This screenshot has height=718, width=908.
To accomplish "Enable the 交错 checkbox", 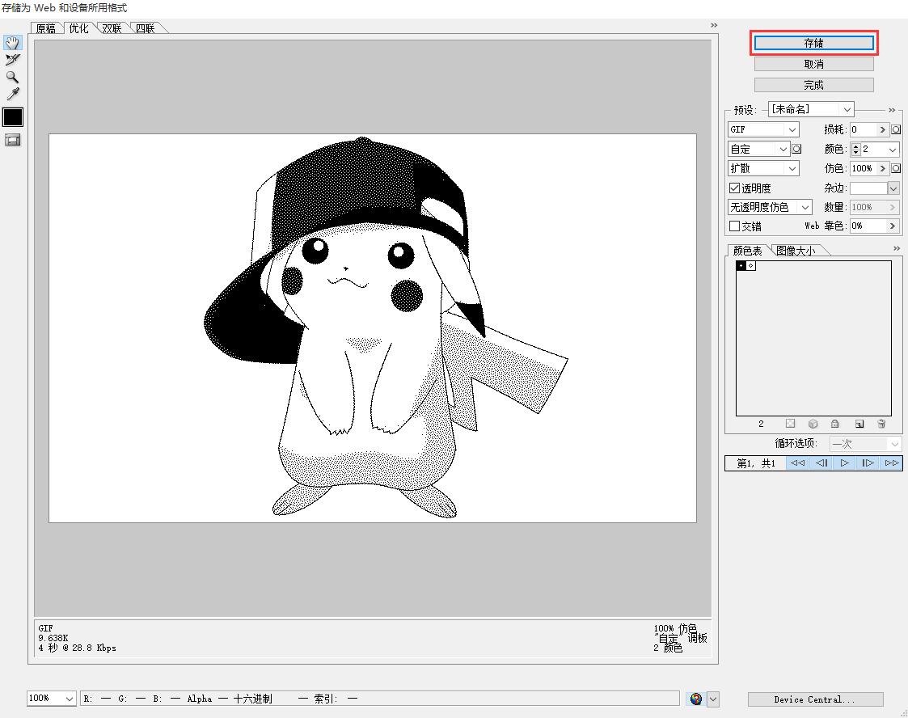I will click(734, 226).
